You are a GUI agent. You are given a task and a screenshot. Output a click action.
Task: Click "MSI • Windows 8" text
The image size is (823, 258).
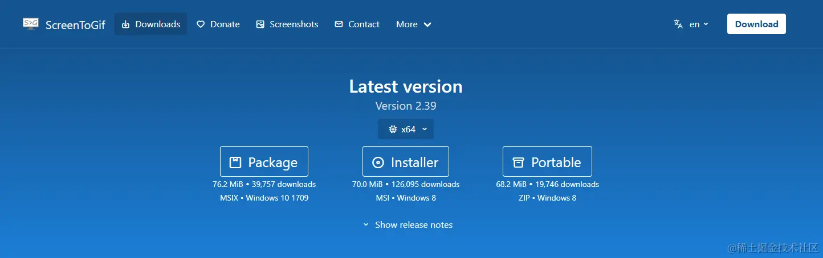click(x=406, y=198)
